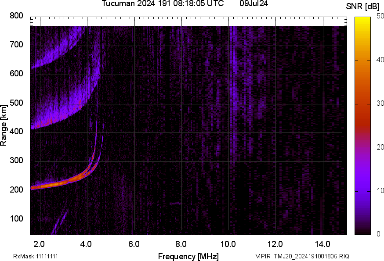Click the 'VIPIR' label at the bottom

click(x=263, y=256)
